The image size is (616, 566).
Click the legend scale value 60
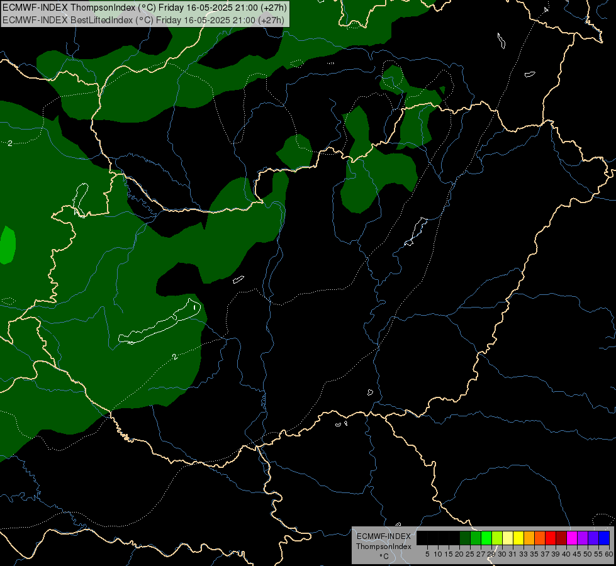tap(609, 554)
